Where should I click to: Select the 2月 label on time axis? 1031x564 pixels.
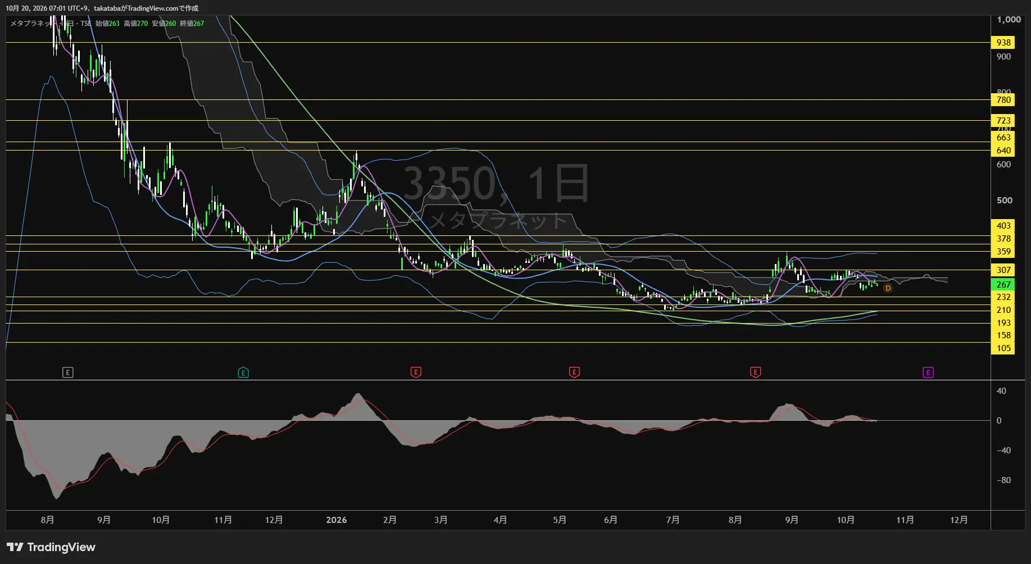pyautogui.click(x=390, y=520)
